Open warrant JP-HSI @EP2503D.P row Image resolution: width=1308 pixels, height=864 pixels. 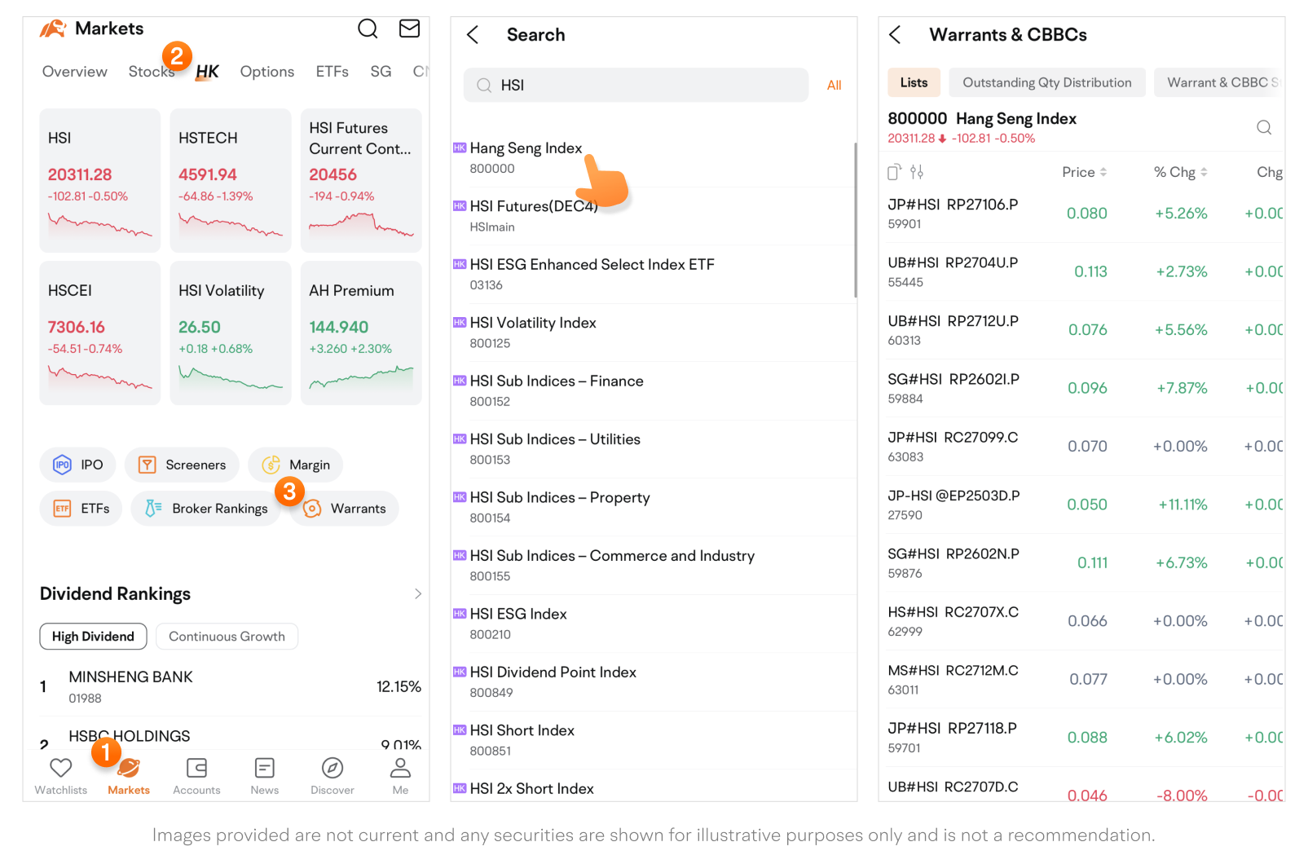tap(1085, 505)
